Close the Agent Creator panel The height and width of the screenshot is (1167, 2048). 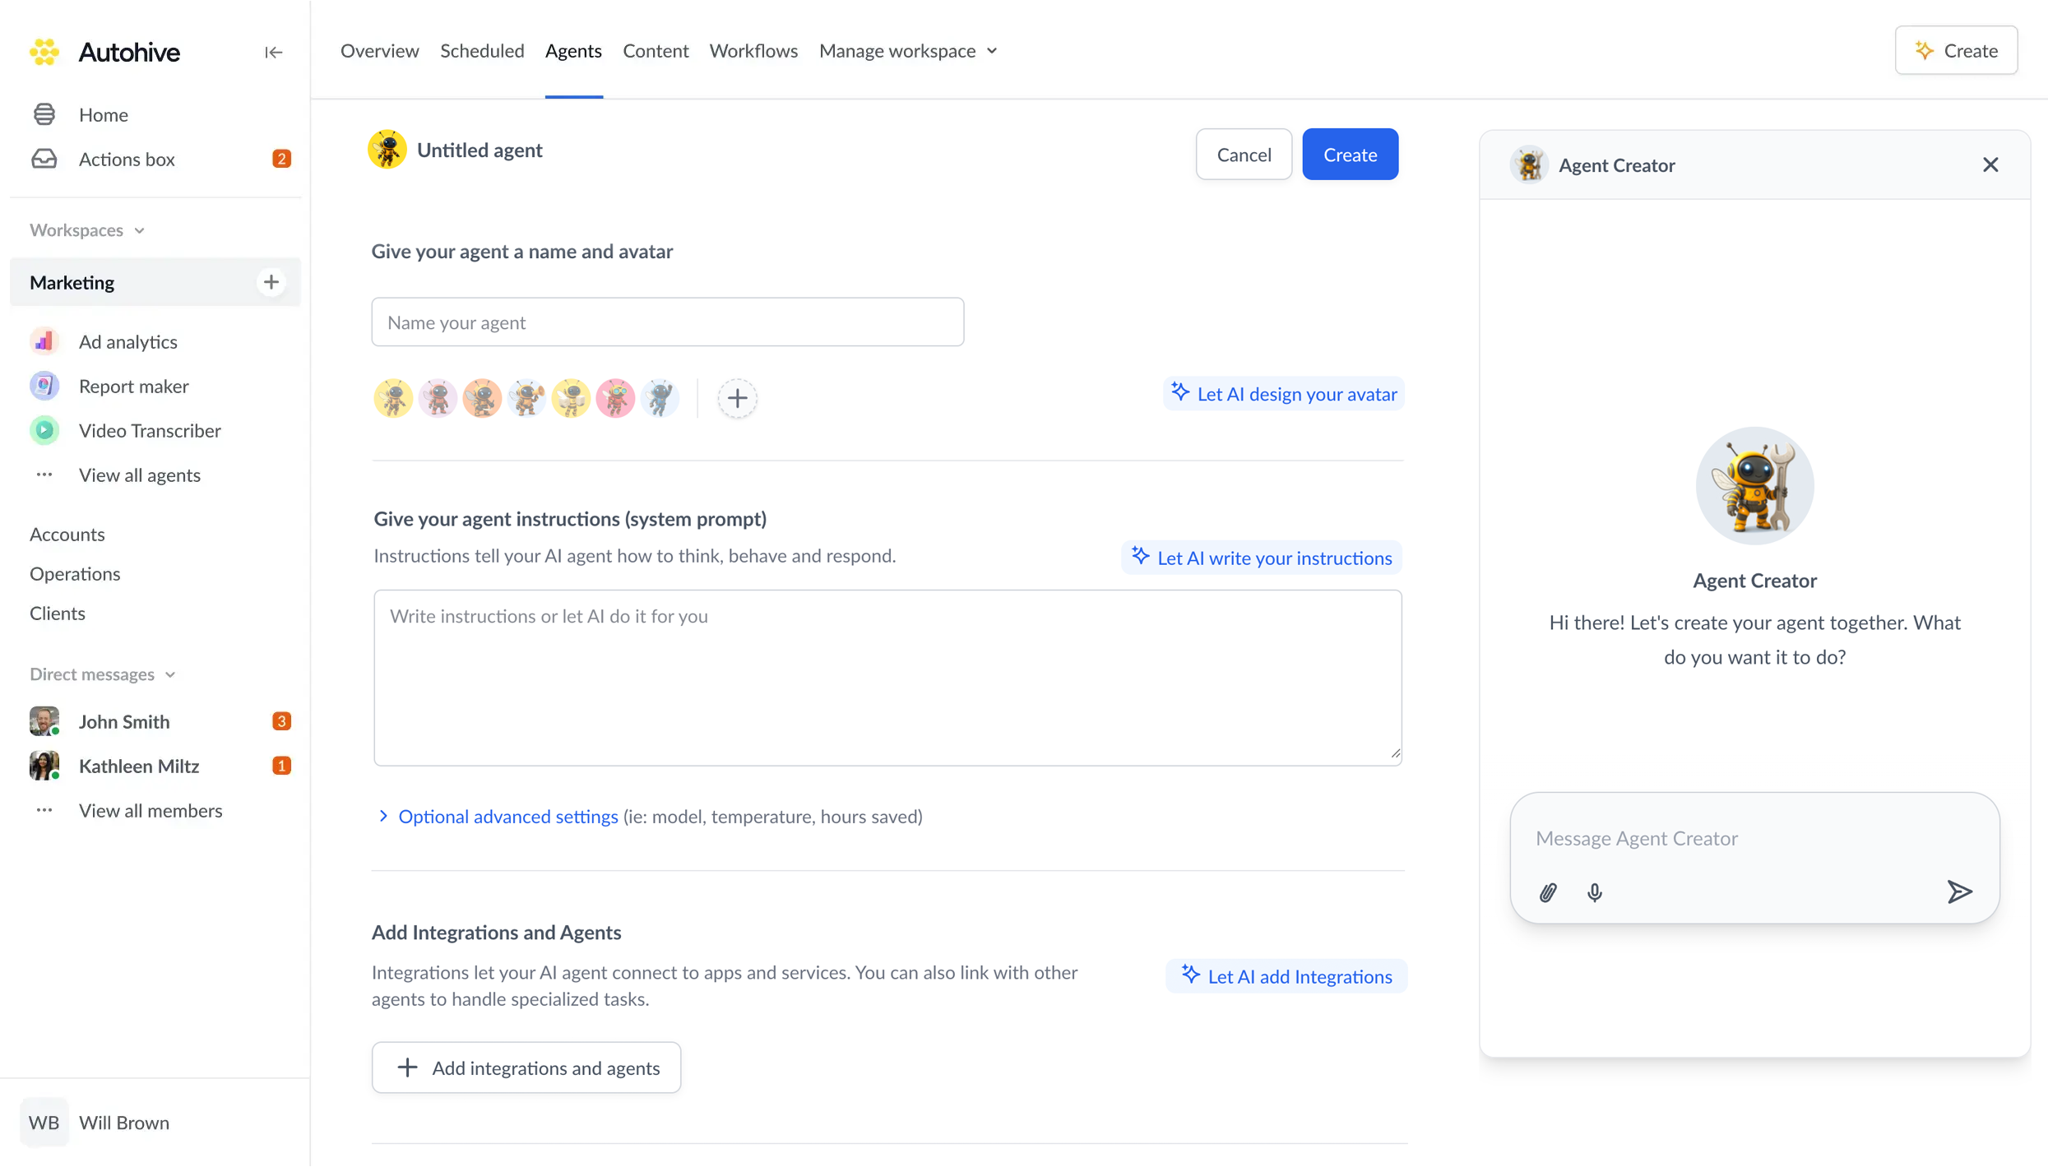(1990, 164)
